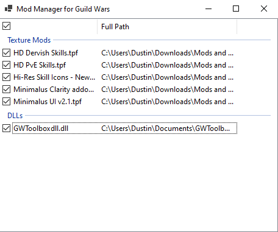Select the Hi-Res Skill Icons - New... entry
Screen dimensions: 278x232
tap(54, 77)
